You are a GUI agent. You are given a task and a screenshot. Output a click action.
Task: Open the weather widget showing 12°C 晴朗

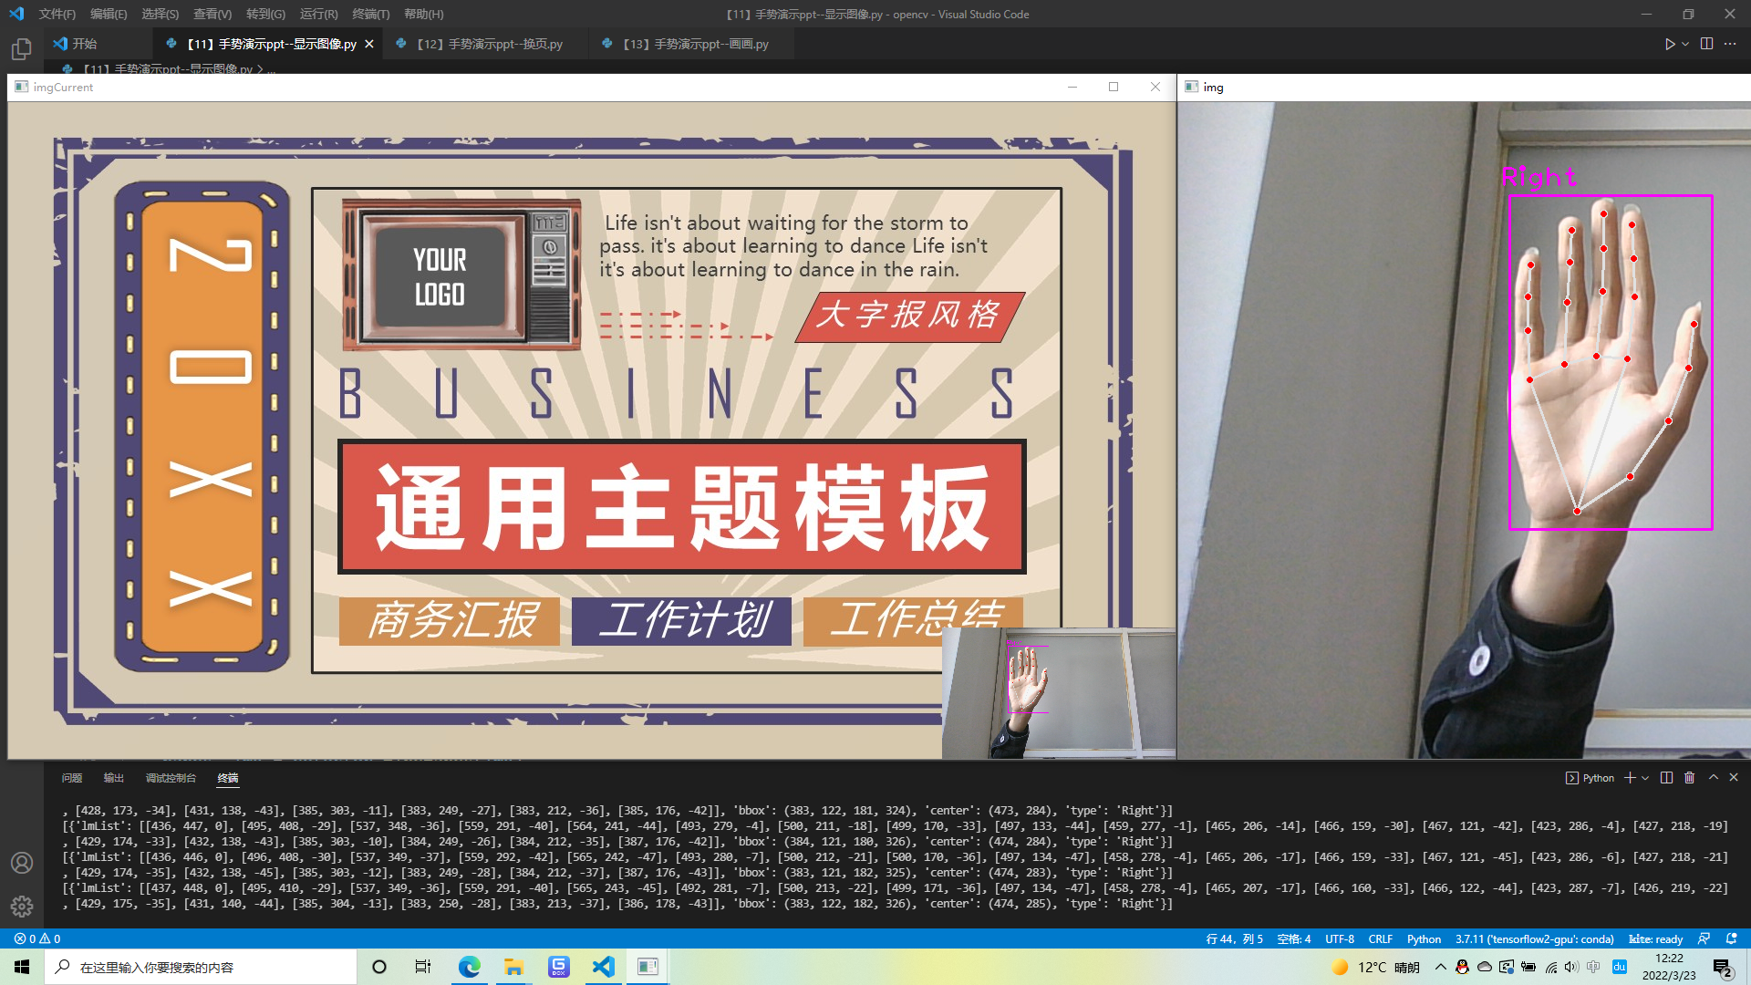point(1375,967)
